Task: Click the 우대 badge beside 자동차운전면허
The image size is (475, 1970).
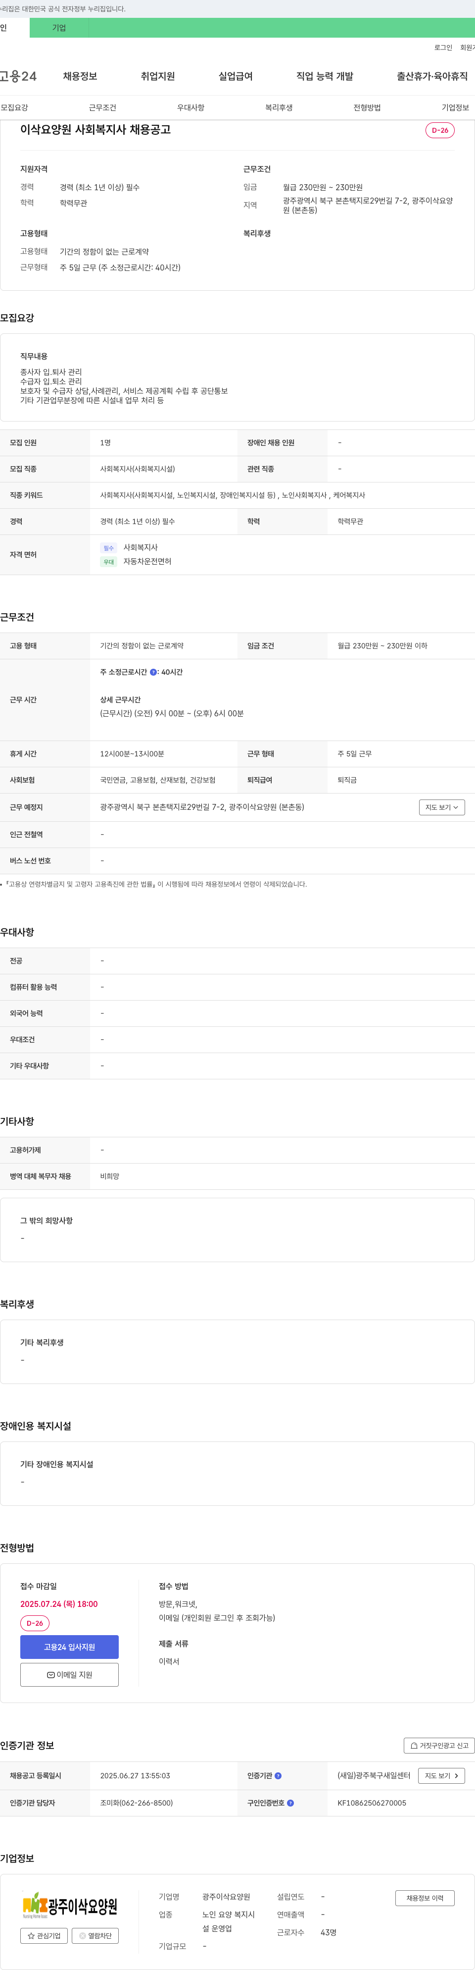Action: pyautogui.click(x=108, y=562)
